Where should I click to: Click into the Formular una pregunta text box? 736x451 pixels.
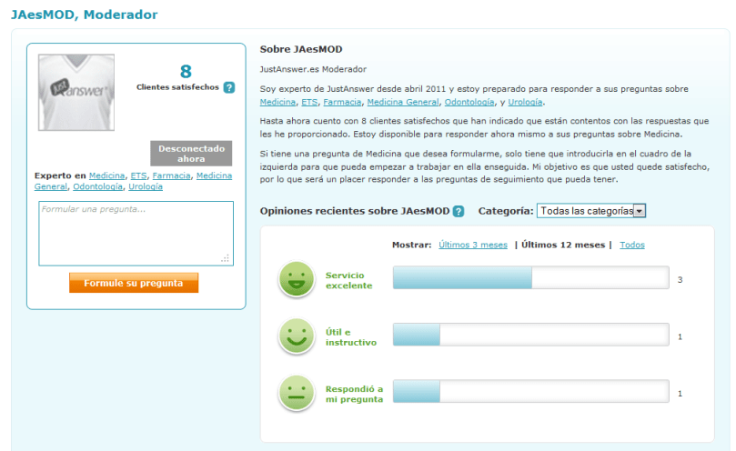136,234
